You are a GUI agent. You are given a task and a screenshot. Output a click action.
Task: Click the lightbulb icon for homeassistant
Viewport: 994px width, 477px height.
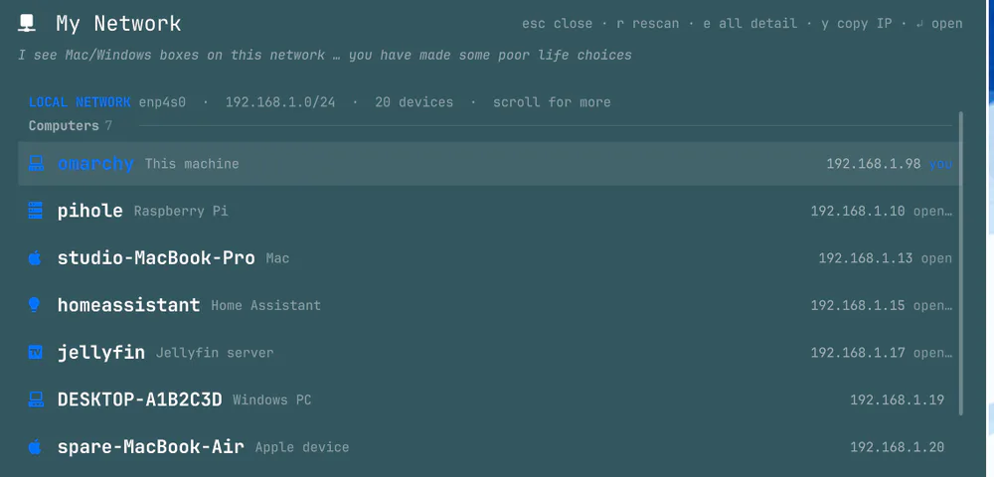(34, 305)
